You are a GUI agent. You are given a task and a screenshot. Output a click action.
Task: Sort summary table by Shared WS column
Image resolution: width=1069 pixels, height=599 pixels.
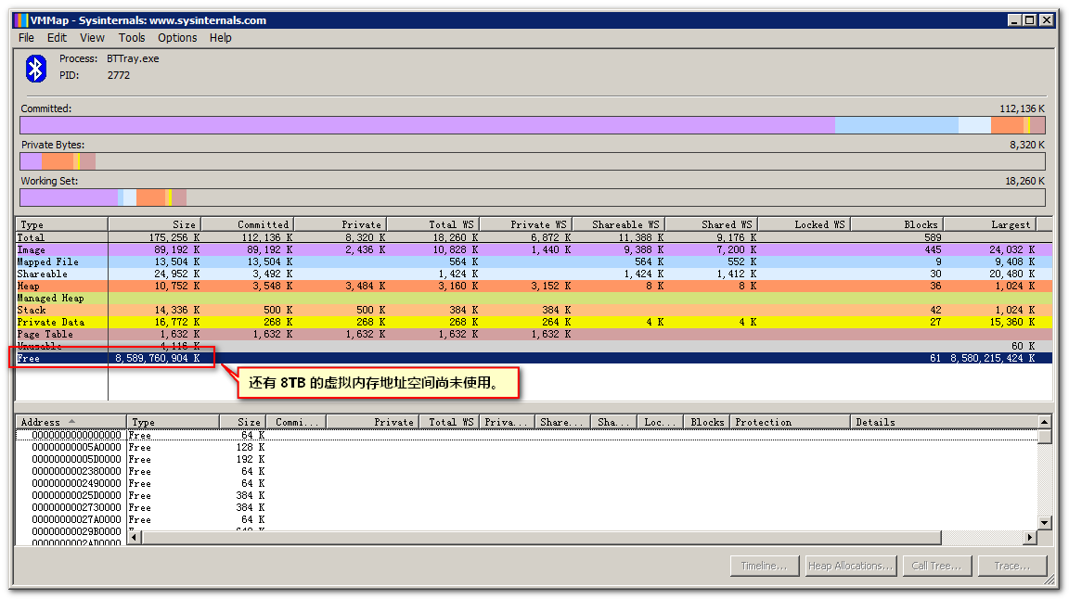711,224
